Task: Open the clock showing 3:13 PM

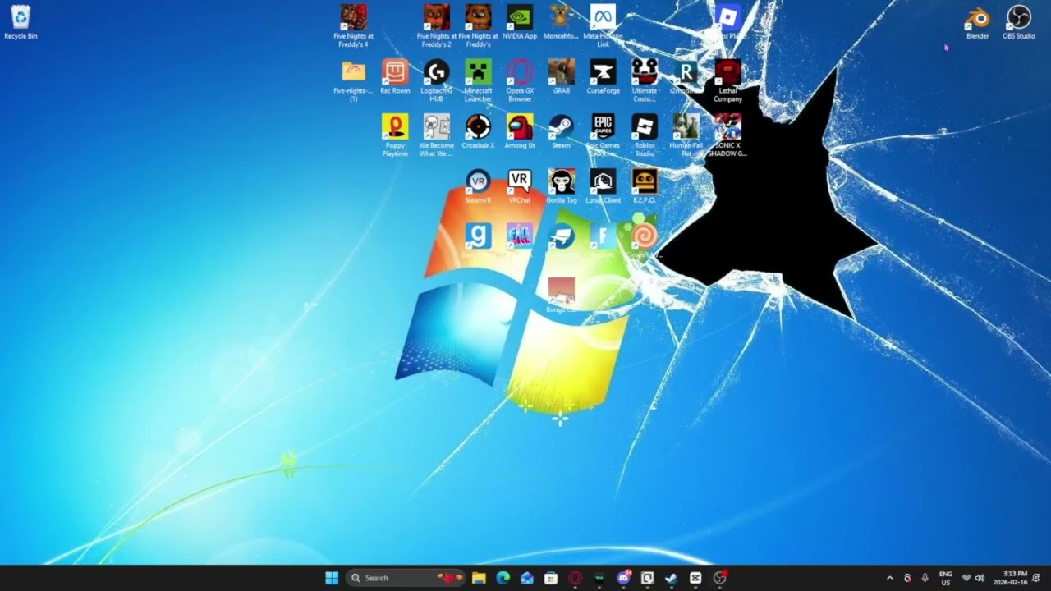Action: [x=1009, y=578]
